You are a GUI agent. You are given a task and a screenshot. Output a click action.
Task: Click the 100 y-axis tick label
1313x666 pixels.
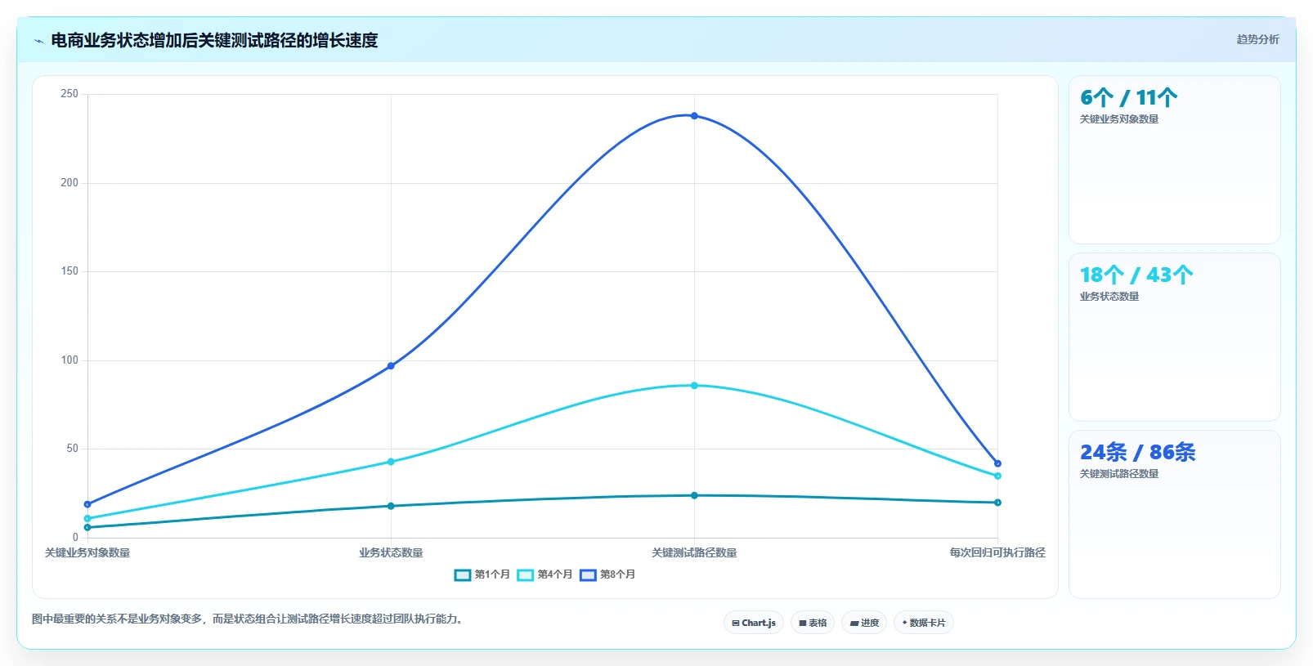[x=69, y=360]
